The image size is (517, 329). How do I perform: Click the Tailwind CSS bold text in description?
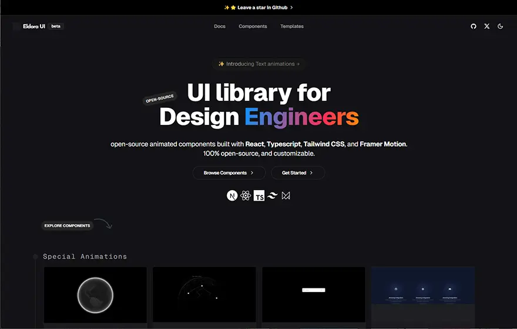pos(324,144)
